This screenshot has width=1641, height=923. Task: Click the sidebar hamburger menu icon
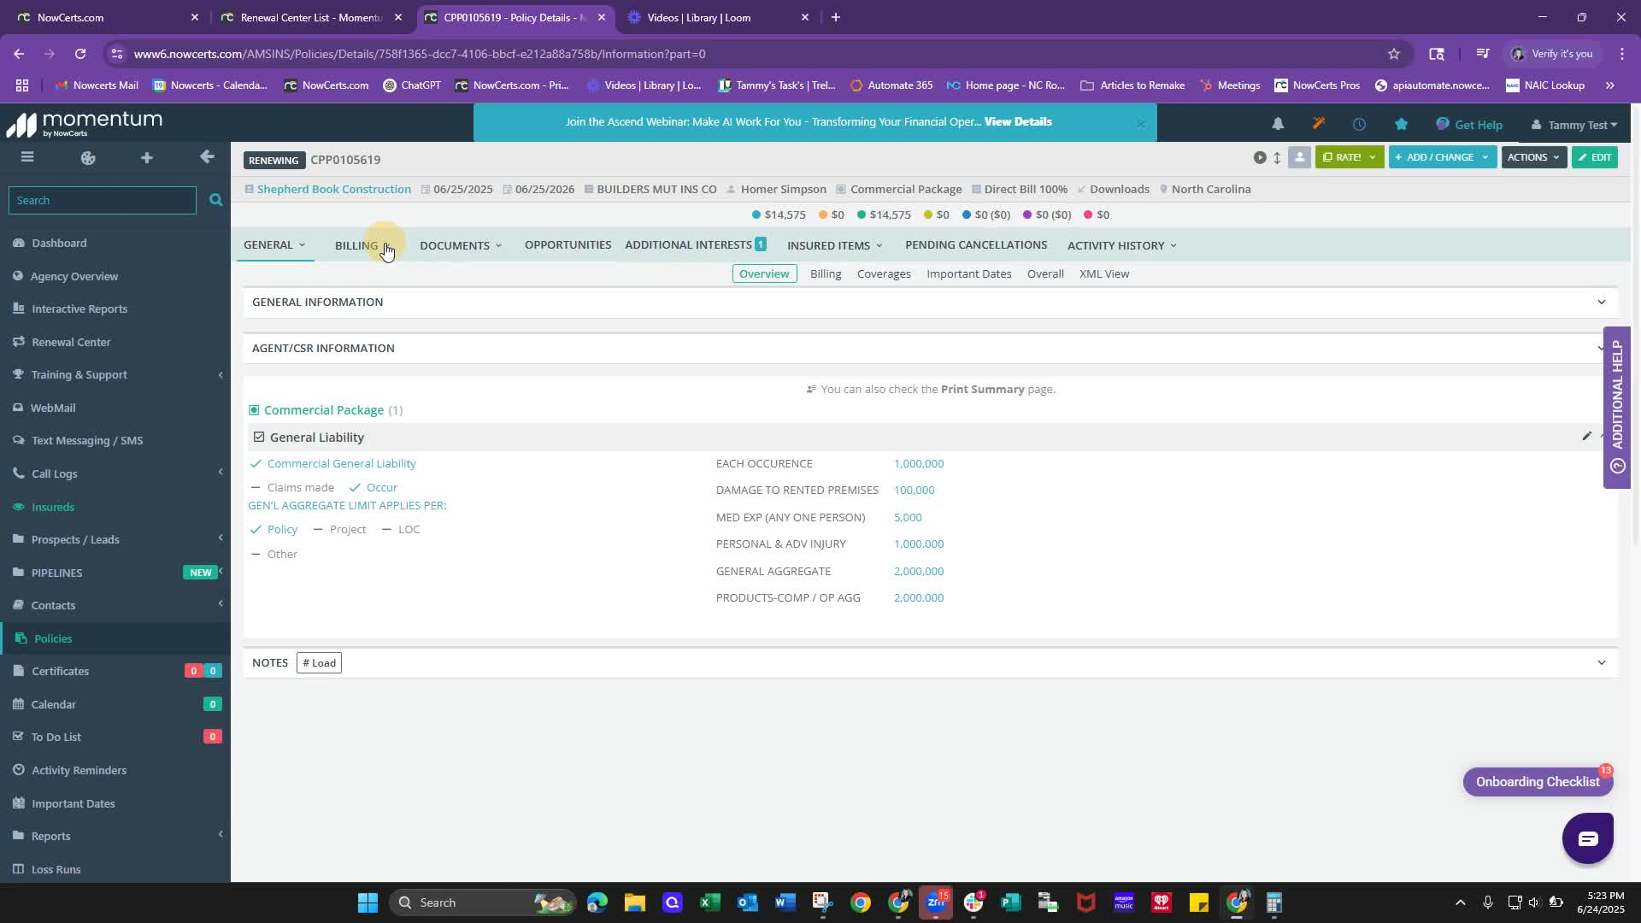click(x=27, y=157)
